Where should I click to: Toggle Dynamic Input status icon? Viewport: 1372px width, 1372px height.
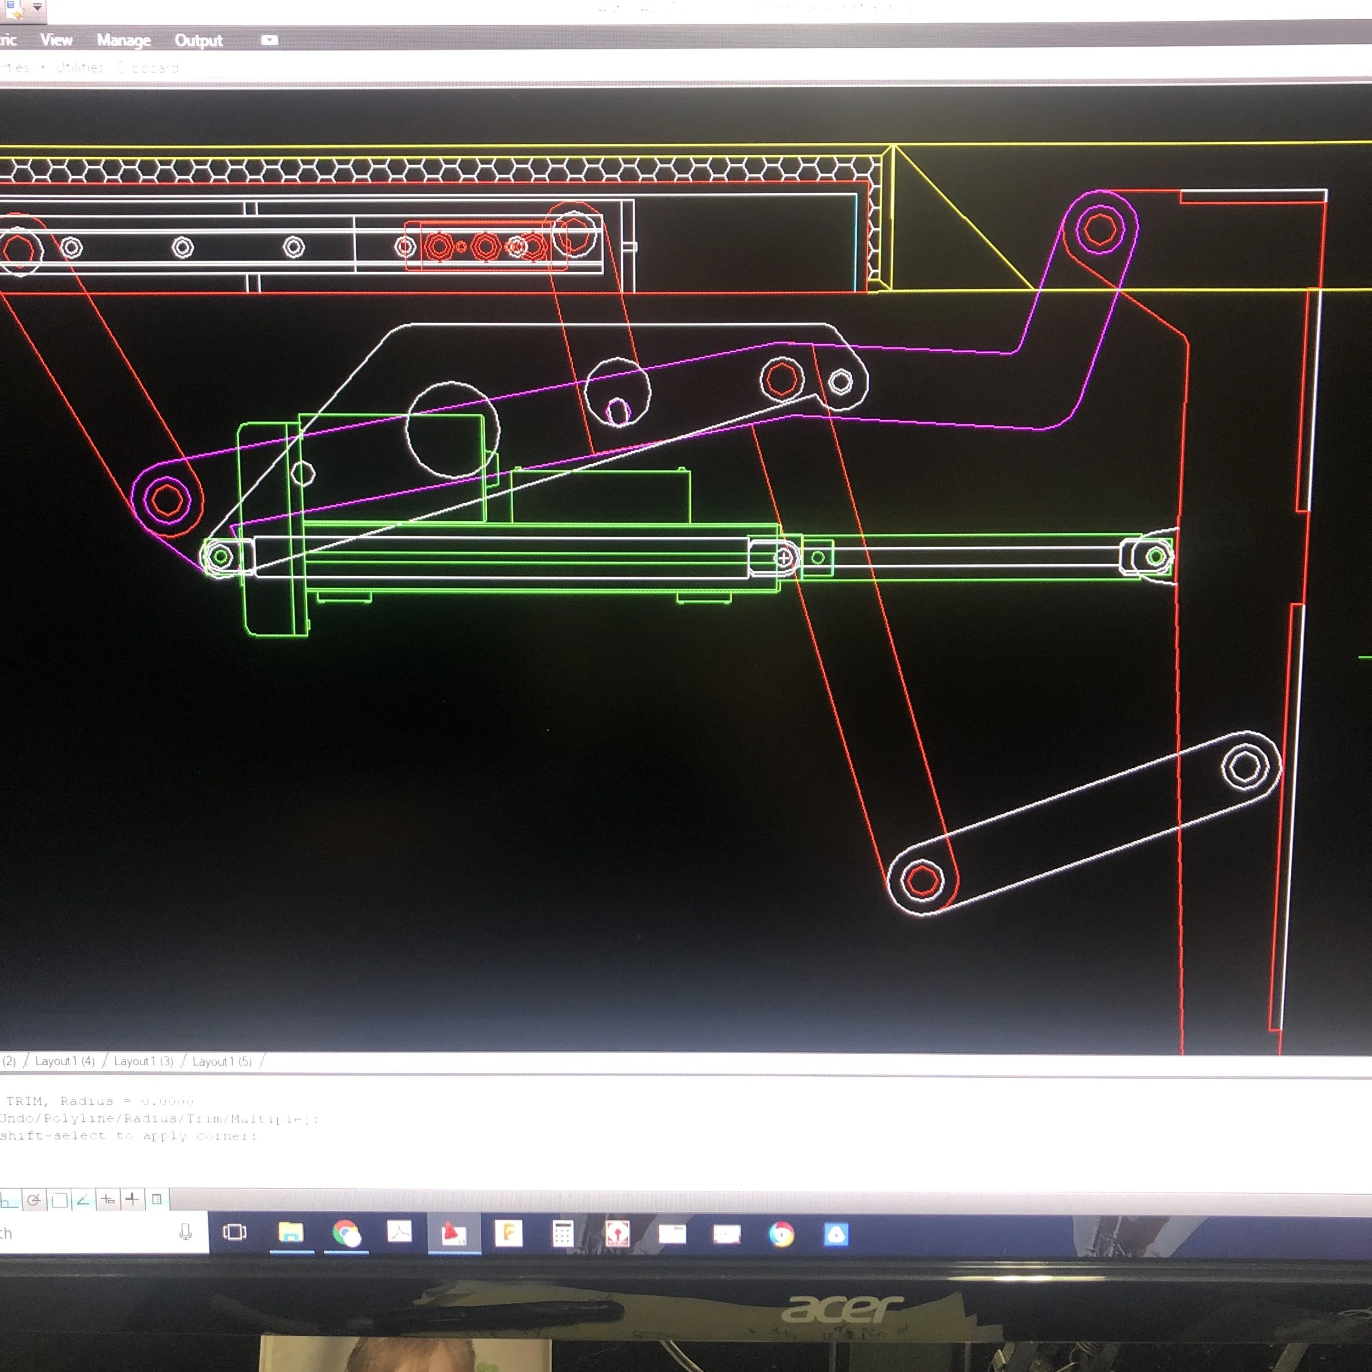pyautogui.click(x=108, y=1200)
